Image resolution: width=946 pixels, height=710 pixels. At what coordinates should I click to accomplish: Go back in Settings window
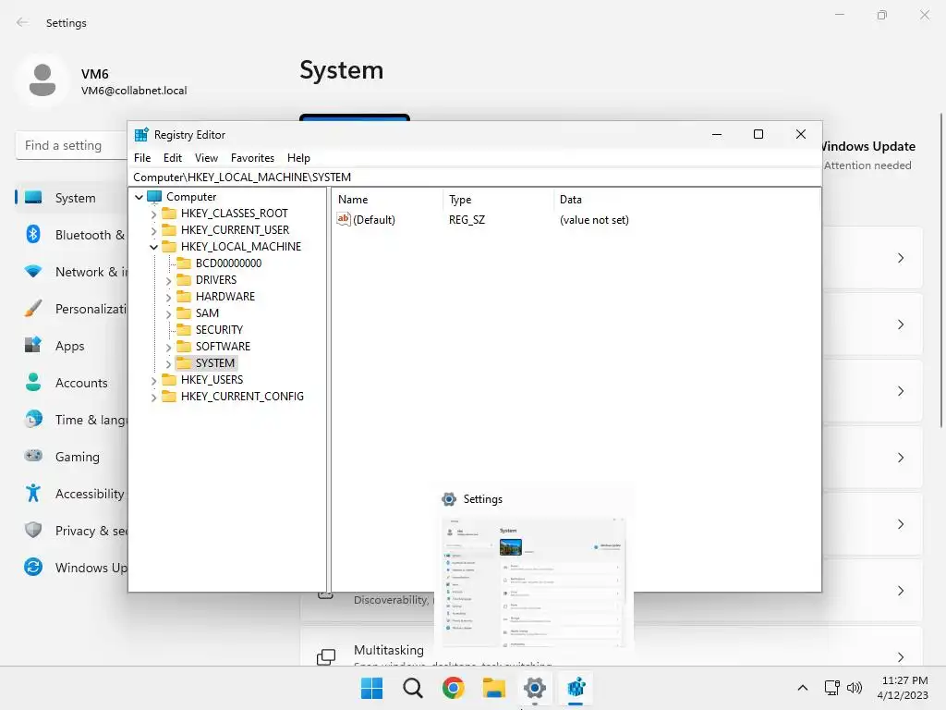point(22,22)
